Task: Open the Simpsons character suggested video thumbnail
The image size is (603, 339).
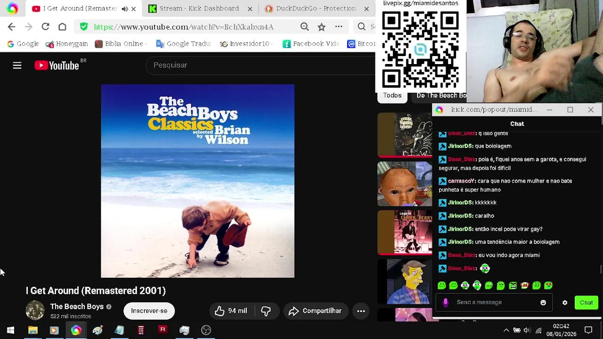Action: [x=405, y=282]
